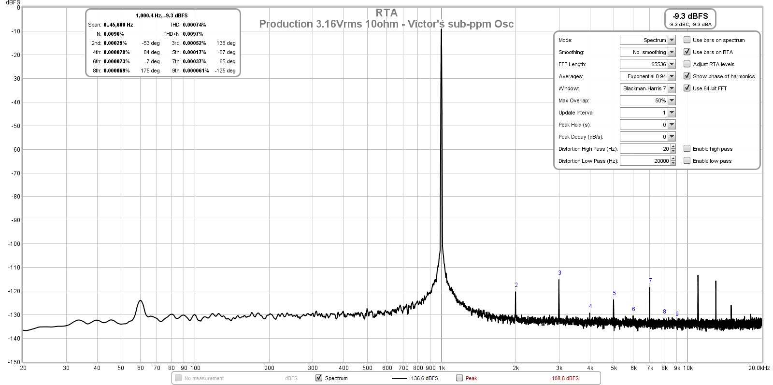The width and height of the screenshot is (773, 385).
Task: Click the Distortion Low Pass value field
Action: [645, 161]
